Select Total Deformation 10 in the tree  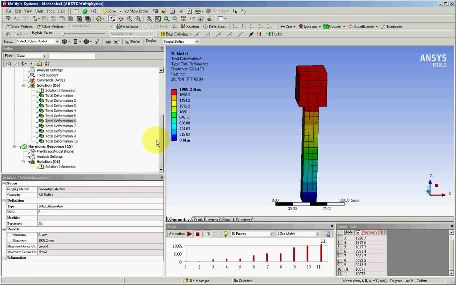point(62,141)
